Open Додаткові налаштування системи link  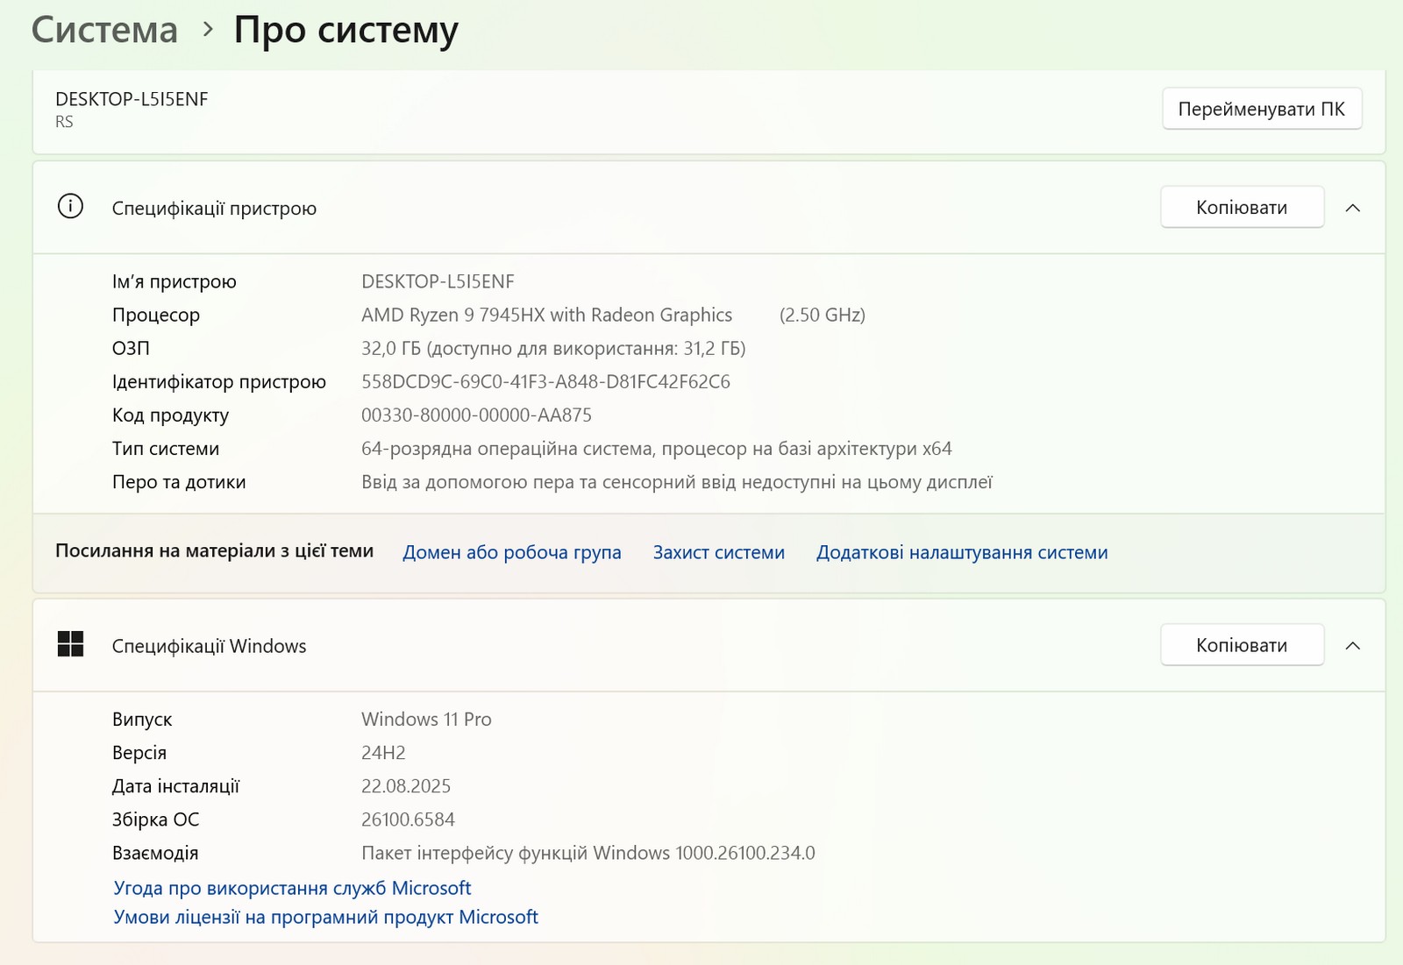(961, 552)
